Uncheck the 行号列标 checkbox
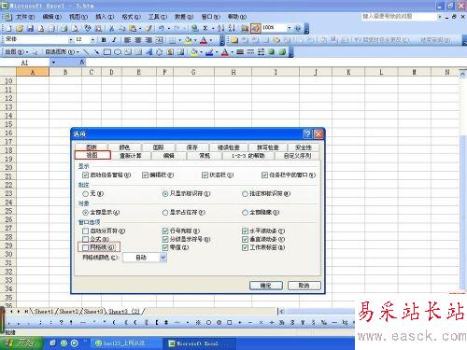 (165, 231)
